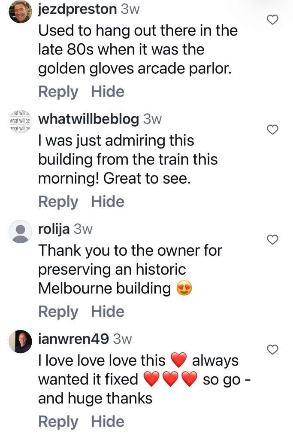Open jezdpreston's profile picture
Screen dimensions: 293x439
20,12
